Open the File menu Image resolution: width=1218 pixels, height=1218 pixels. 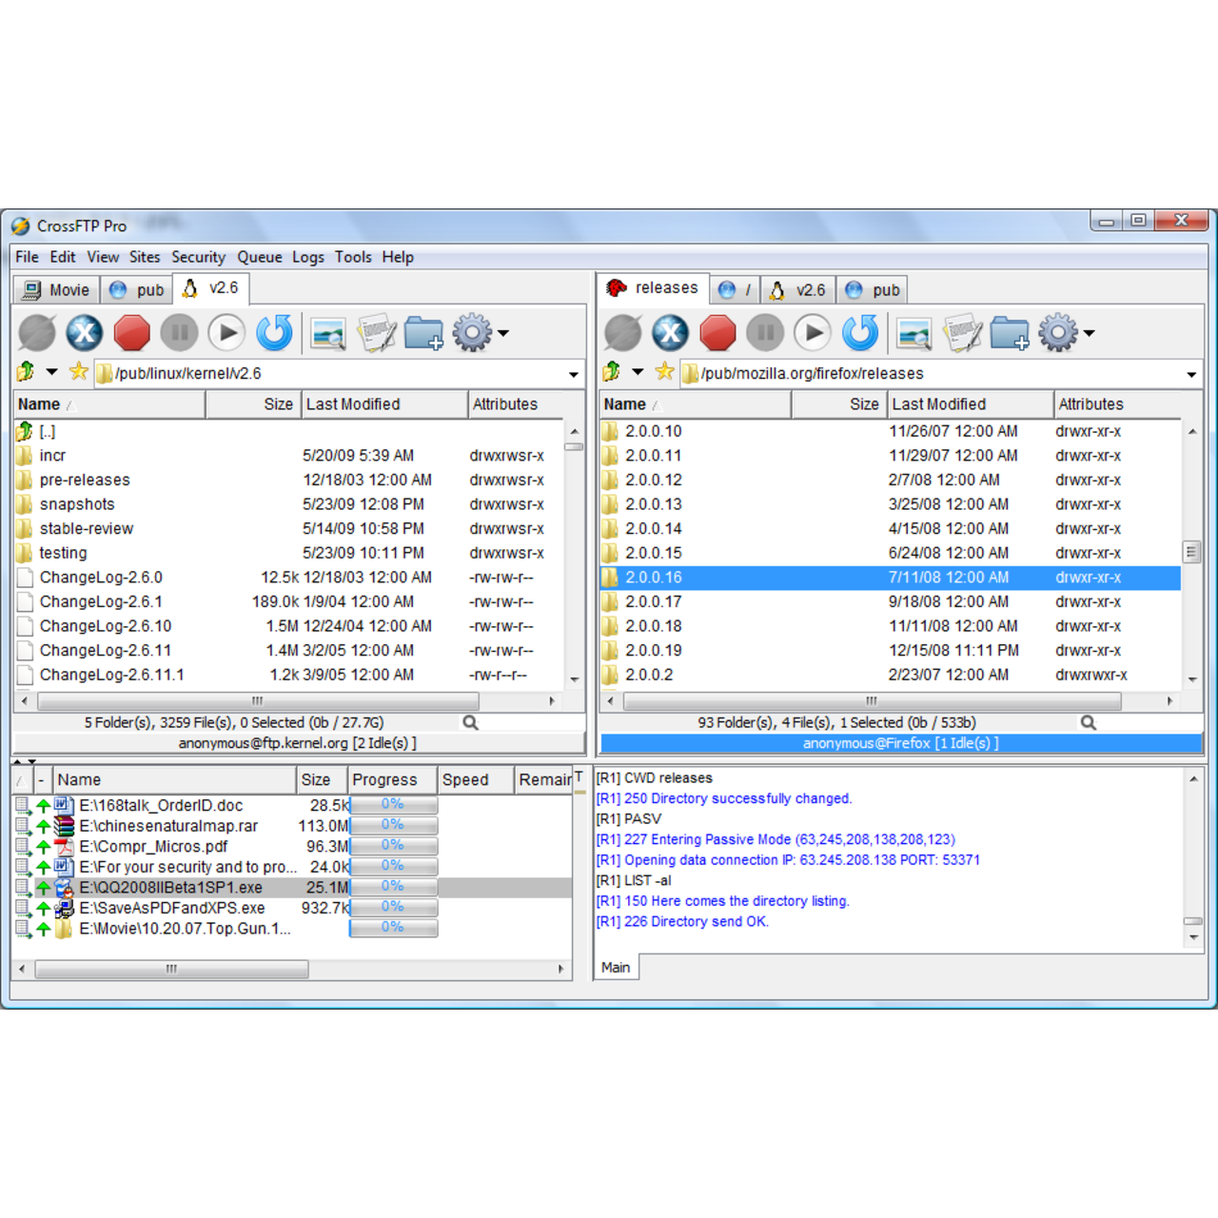pos(27,257)
